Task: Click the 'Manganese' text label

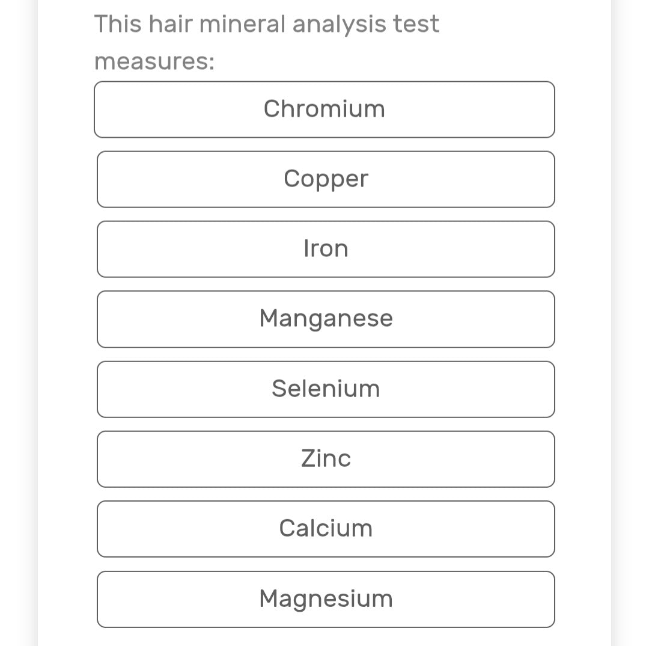Action: [x=326, y=318]
